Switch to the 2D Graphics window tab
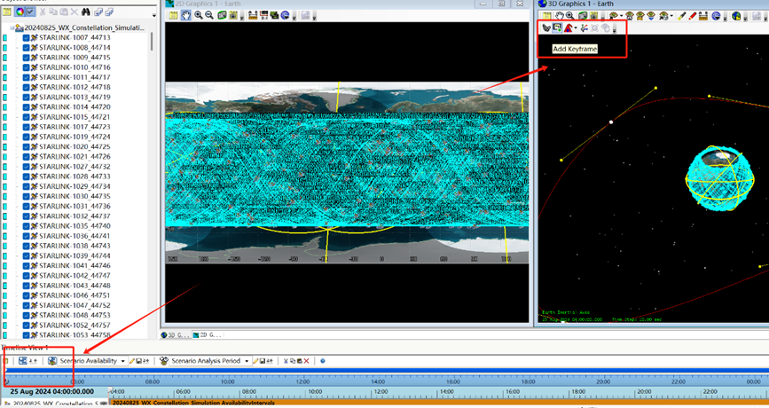 point(207,335)
